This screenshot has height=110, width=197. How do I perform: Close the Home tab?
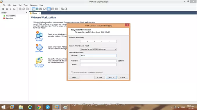(x=40, y=13)
